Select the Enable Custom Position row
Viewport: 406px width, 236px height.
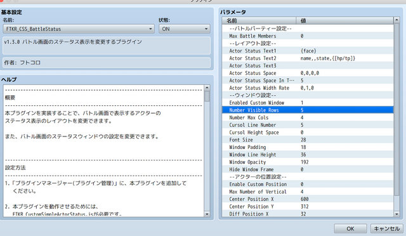click(x=308, y=184)
